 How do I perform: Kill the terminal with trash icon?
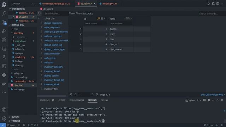[x=209, y=100]
